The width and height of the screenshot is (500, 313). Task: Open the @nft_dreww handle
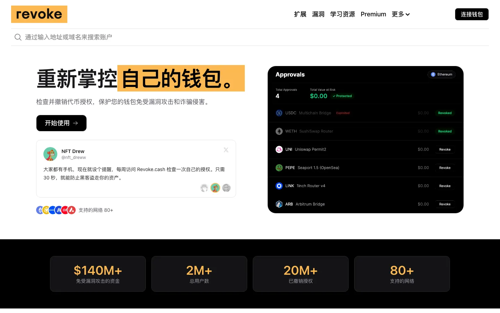[74, 158]
